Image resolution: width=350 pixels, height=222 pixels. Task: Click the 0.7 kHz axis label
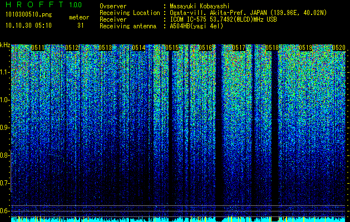pyautogui.click(x=5, y=183)
